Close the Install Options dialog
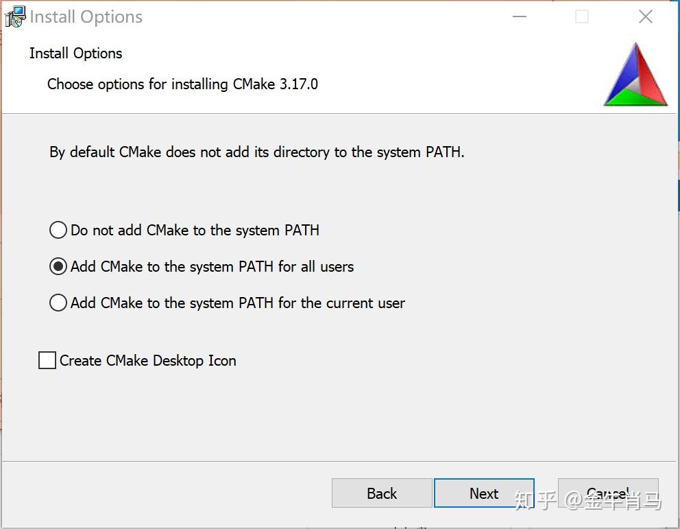 click(645, 17)
